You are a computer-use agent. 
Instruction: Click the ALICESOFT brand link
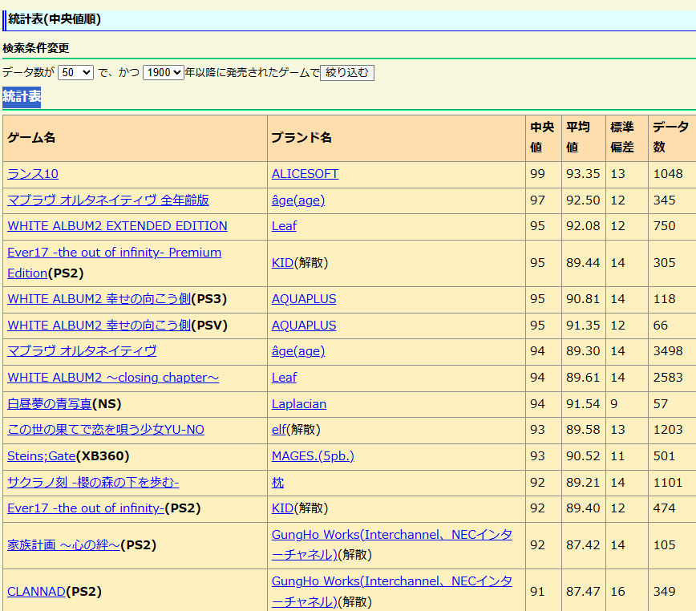click(x=305, y=174)
